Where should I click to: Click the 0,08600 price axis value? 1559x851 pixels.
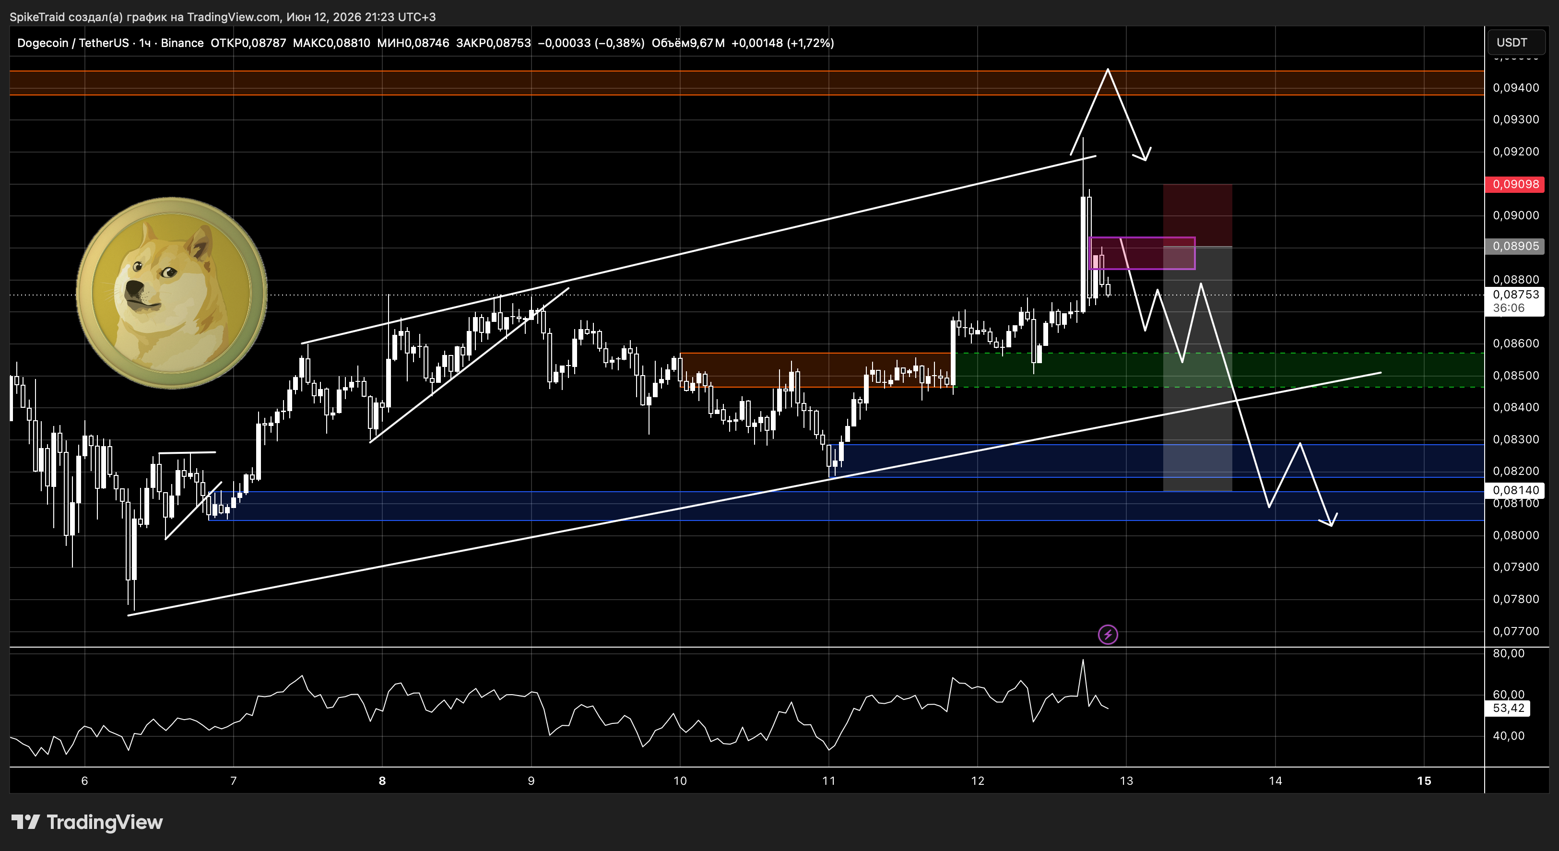[x=1516, y=343]
